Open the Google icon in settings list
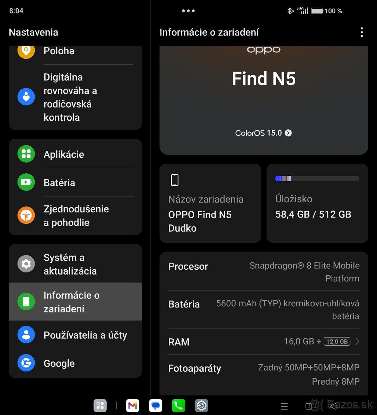Image resolution: width=377 pixels, height=415 pixels. click(x=26, y=363)
